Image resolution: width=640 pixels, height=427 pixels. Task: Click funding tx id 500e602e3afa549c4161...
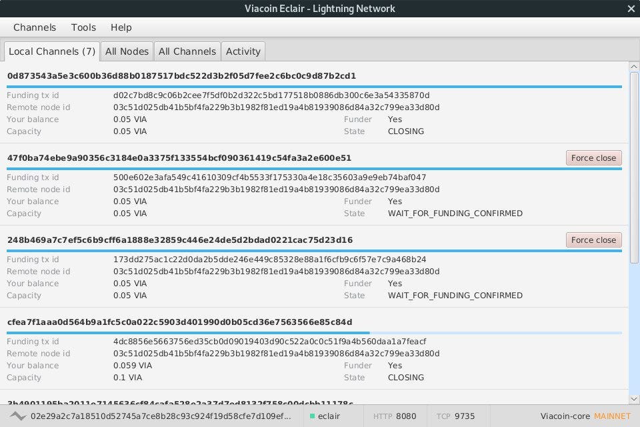[270, 177]
